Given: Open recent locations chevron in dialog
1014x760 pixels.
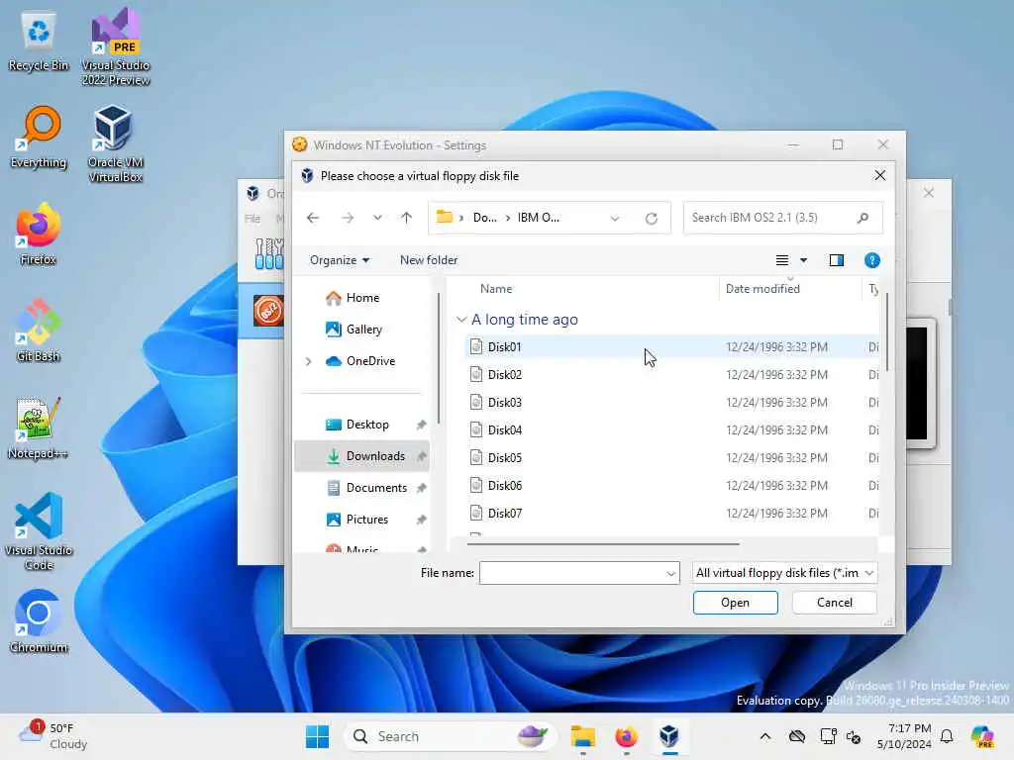Looking at the screenshot, I should coord(377,218).
